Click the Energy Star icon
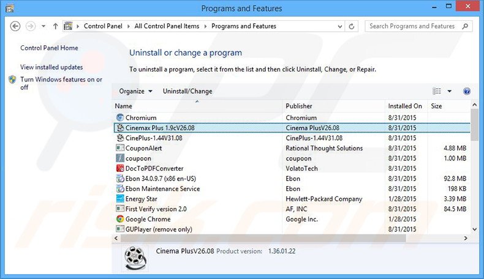This screenshot has height=279, width=484. click(120, 199)
